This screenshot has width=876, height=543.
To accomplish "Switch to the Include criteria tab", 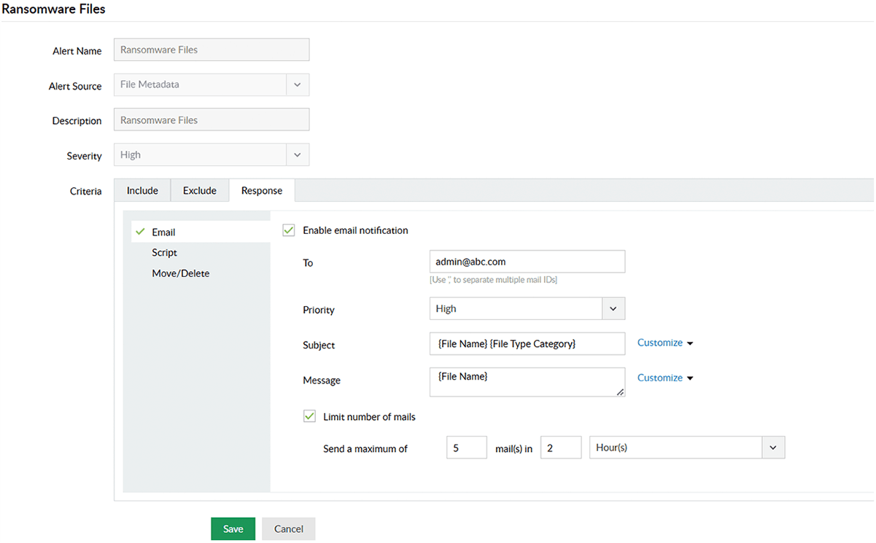I will pyautogui.click(x=142, y=191).
